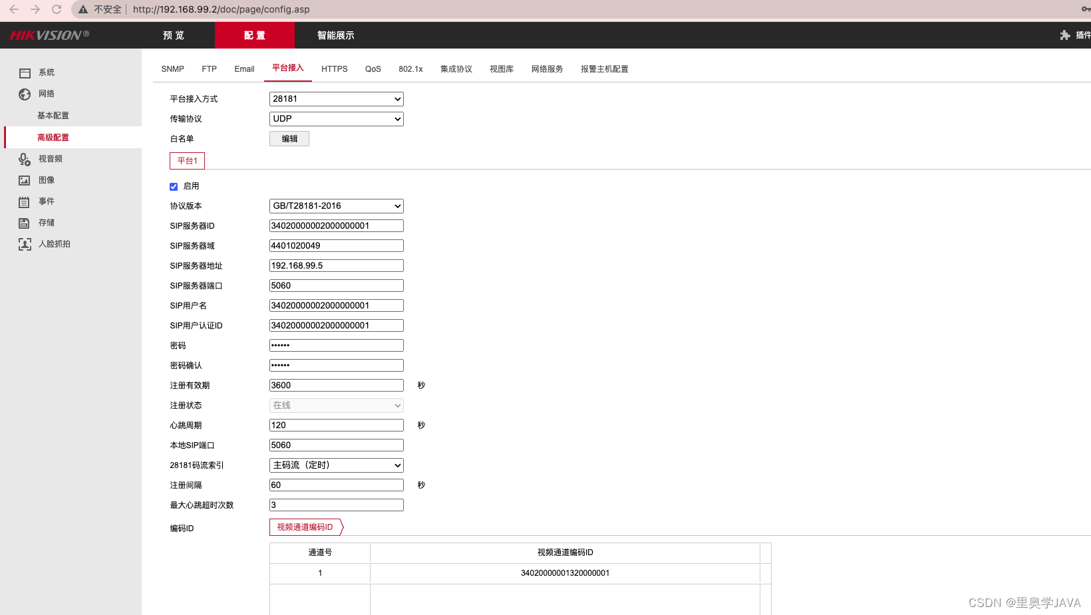This screenshot has height=615, width=1091.
Task: Open the FTP tab
Action: coord(210,69)
